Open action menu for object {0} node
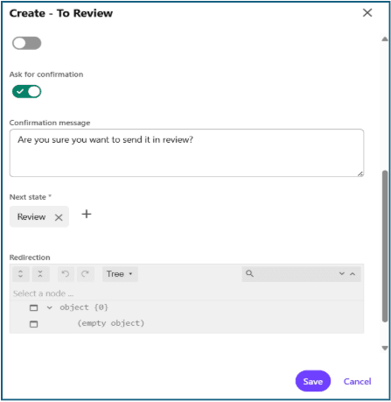The height and width of the screenshot is (402, 391). pyautogui.click(x=34, y=307)
